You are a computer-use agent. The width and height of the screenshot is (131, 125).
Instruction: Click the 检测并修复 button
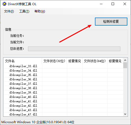point(111,21)
